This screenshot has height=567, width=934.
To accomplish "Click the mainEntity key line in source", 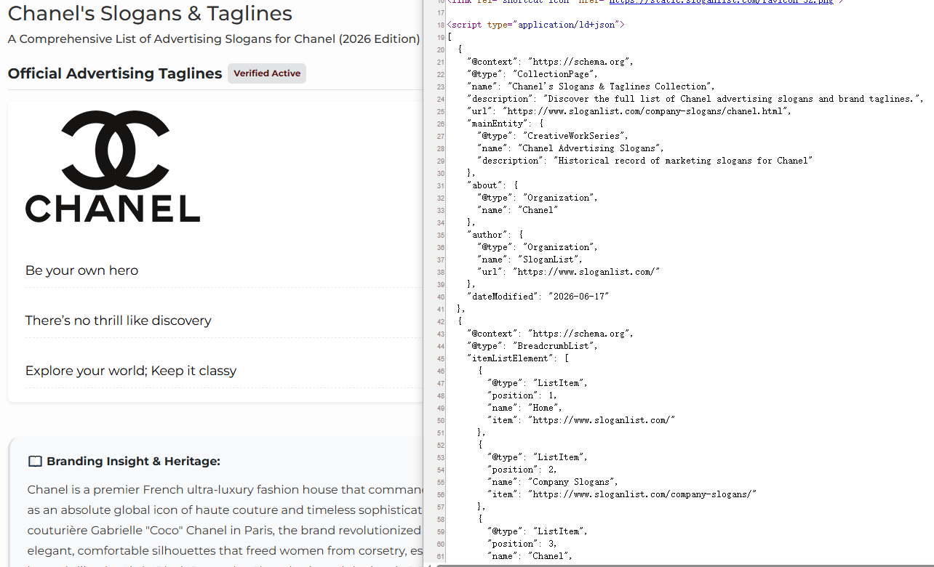I will pos(505,124).
